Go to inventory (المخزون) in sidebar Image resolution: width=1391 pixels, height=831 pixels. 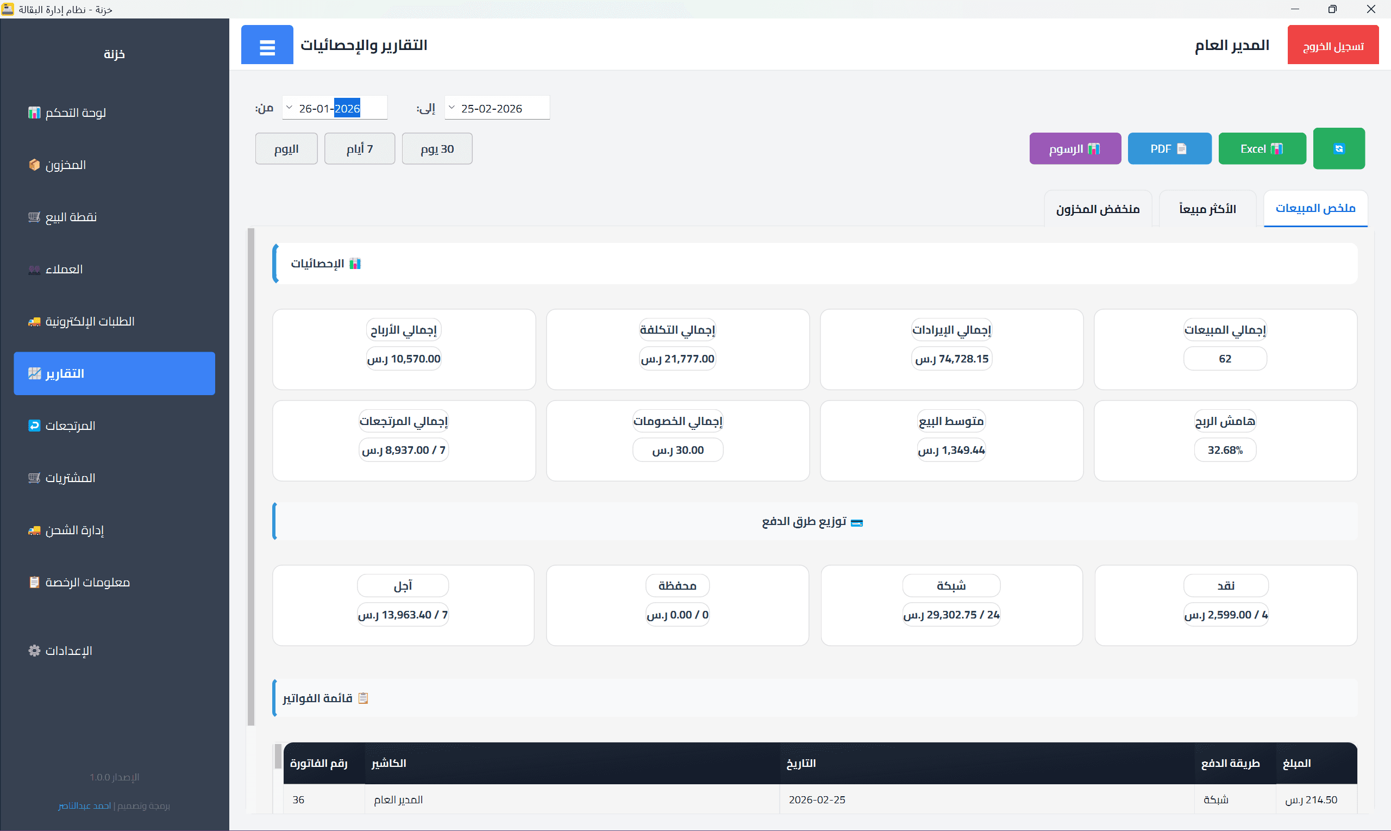click(66, 165)
